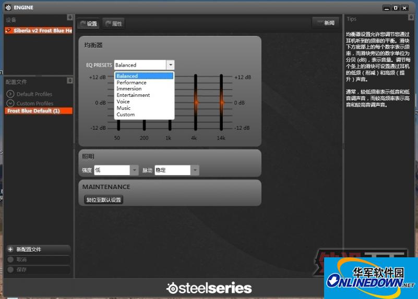
Task: Choose Music from the EQ preset list
Action: point(145,108)
